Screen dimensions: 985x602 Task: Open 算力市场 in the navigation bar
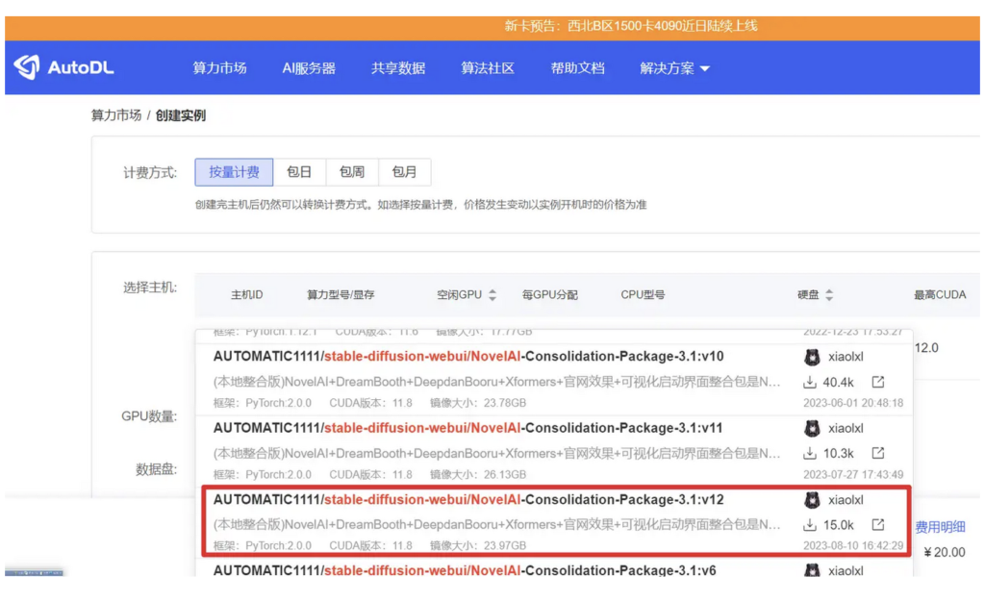pos(219,68)
